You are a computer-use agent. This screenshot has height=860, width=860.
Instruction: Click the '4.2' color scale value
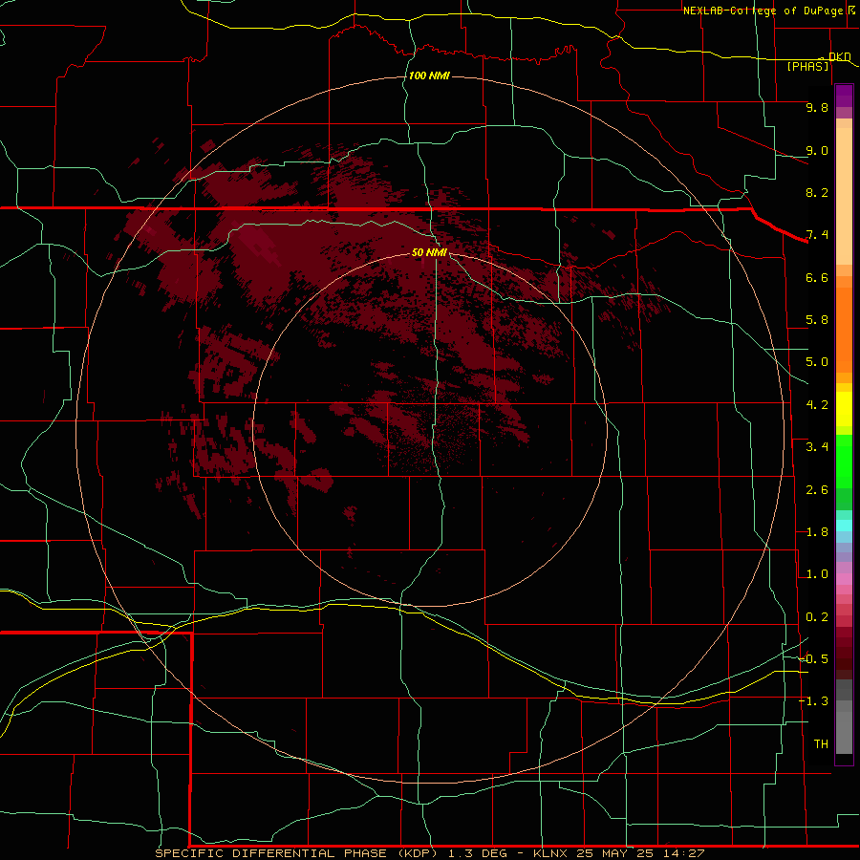click(x=817, y=405)
